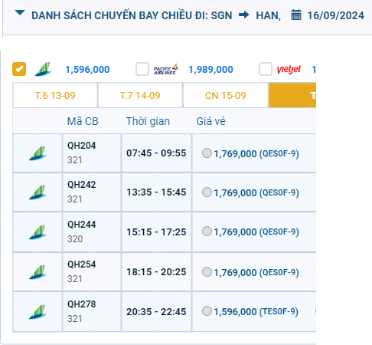This screenshot has width=372, height=345.
Task: Click the airline logo in QH204 row
Action: (38, 153)
